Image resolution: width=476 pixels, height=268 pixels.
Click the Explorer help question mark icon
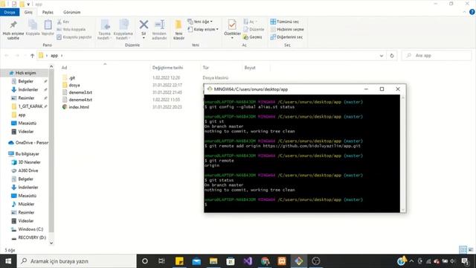[472, 12]
